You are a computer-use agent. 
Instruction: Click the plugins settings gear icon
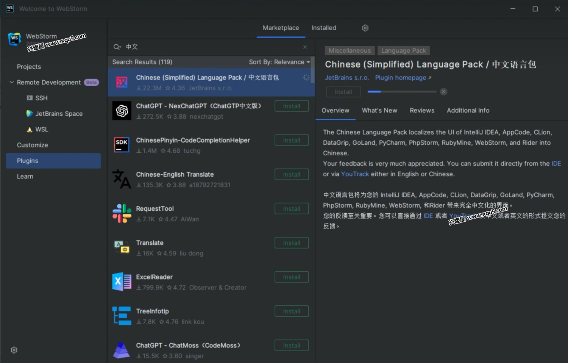(365, 28)
